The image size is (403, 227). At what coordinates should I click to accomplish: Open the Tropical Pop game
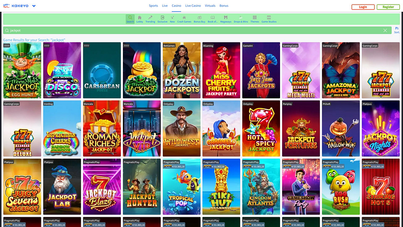[181, 187]
